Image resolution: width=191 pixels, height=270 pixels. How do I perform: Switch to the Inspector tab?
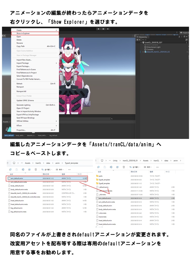(184, 32)
